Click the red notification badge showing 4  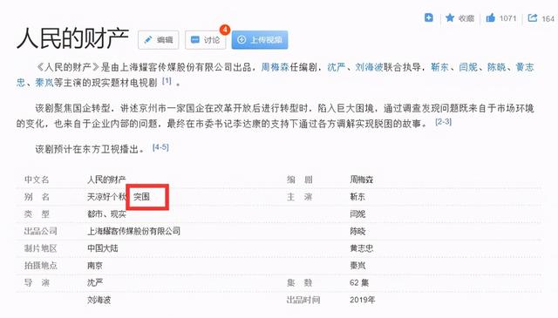[225, 30]
